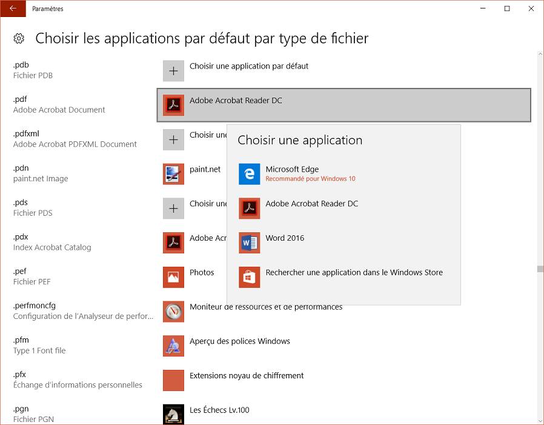
Task: Click the scrollbar up arrow
Action: pyautogui.click(x=540, y=54)
